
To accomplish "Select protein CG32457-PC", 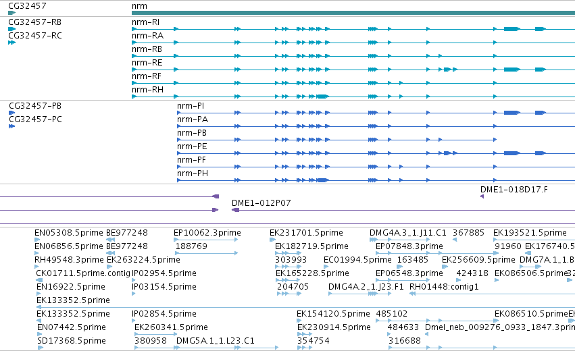I will [35, 119].
